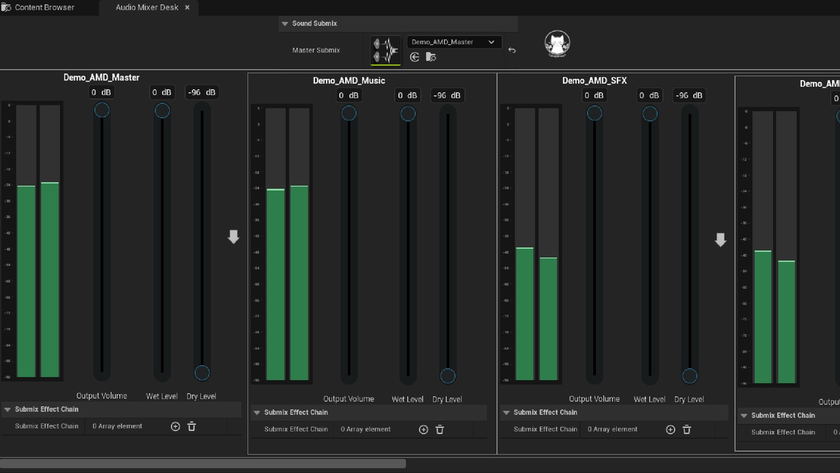Click the Demo_AMD_Master Output Volume slider knob
The image size is (840, 473).
tap(102, 110)
